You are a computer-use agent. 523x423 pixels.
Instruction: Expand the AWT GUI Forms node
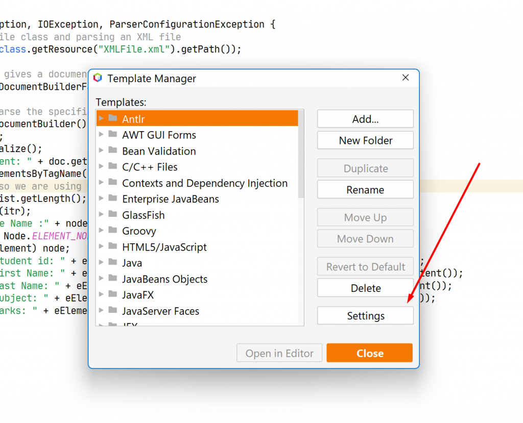click(x=101, y=135)
